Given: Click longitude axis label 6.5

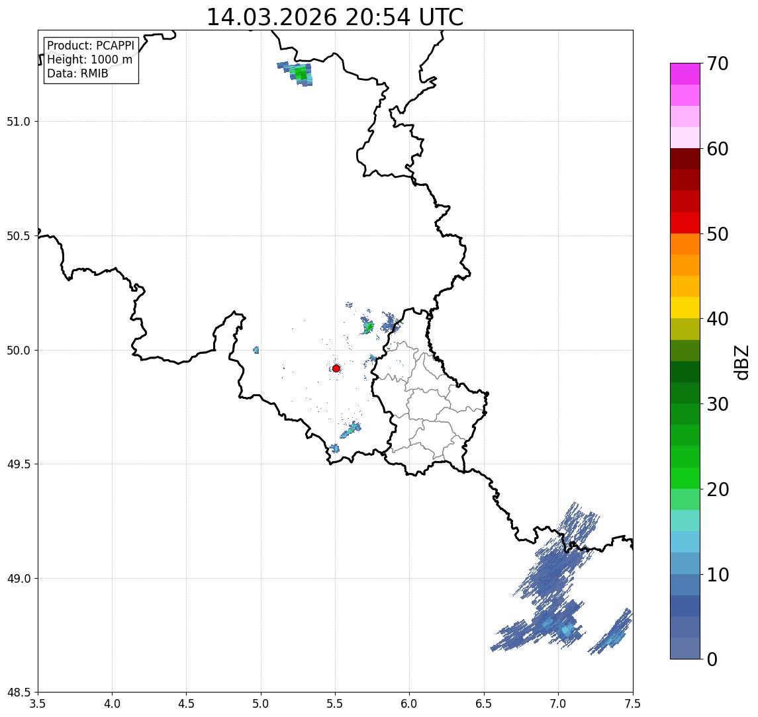Looking at the screenshot, I should pos(485,704).
